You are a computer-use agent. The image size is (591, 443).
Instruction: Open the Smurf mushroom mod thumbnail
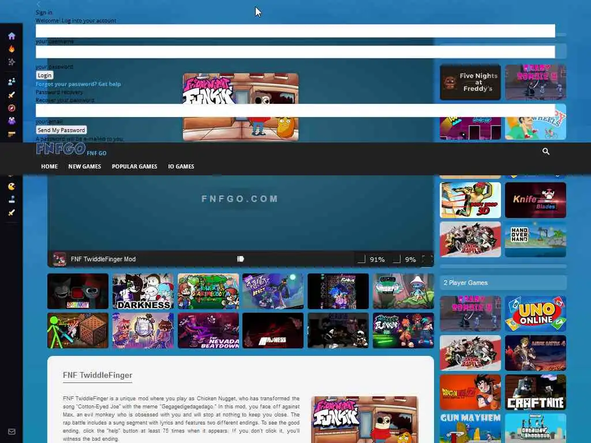[403, 291]
